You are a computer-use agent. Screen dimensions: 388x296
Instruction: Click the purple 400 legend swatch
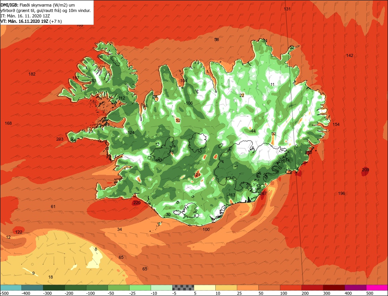(355, 287)
